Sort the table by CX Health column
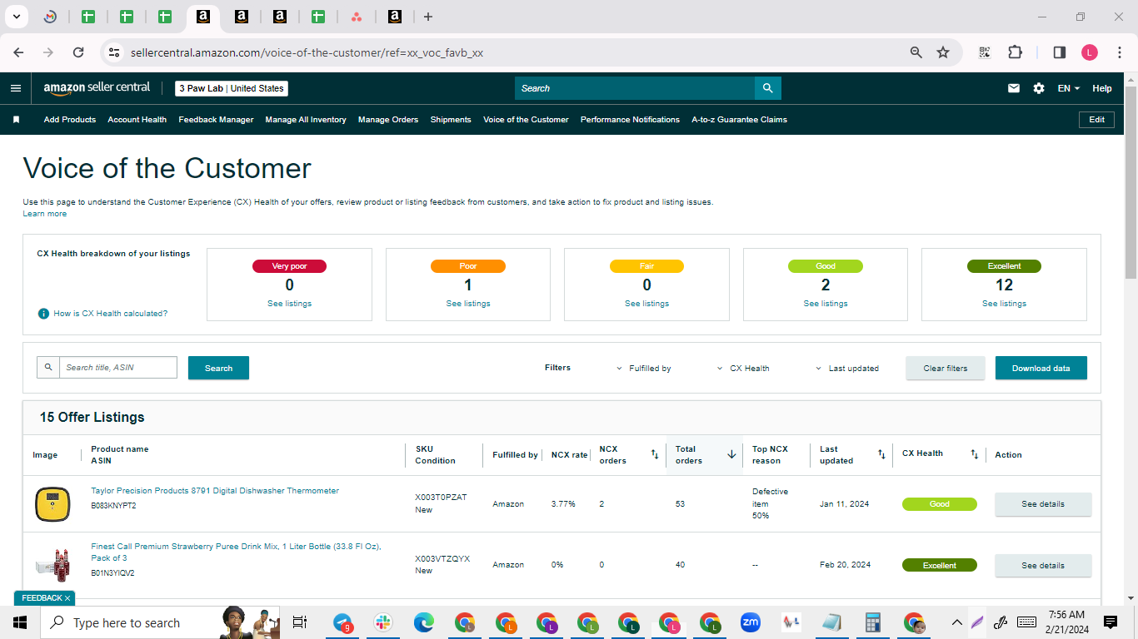 pyautogui.click(x=974, y=454)
